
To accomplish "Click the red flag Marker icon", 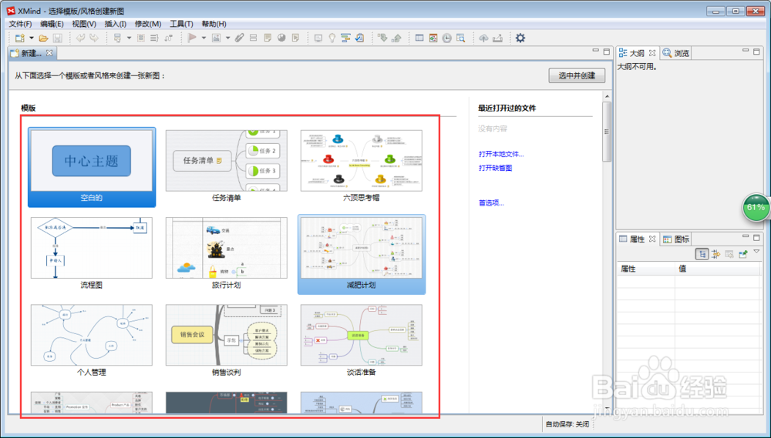I will click(192, 38).
